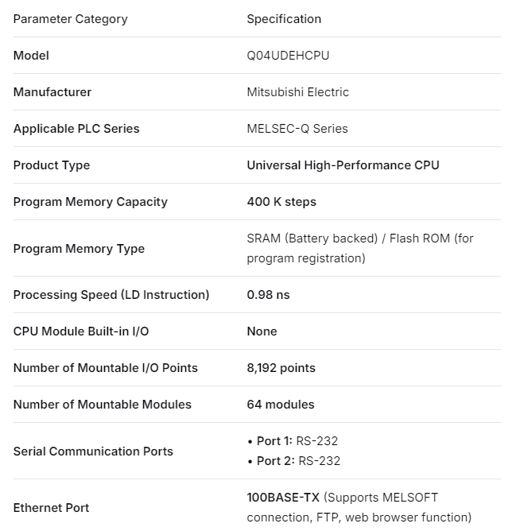524x531 pixels.
Task: Select the 8,192 points value
Action: tap(281, 368)
